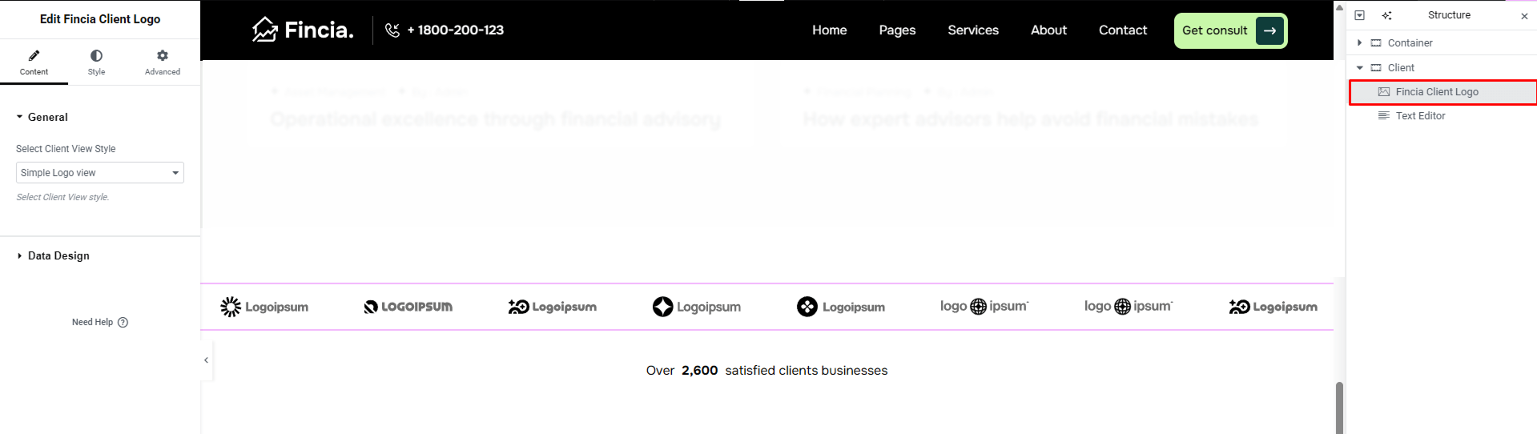The width and height of the screenshot is (1537, 434).
Task: Open the Style tab
Action: pyautogui.click(x=96, y=62)
